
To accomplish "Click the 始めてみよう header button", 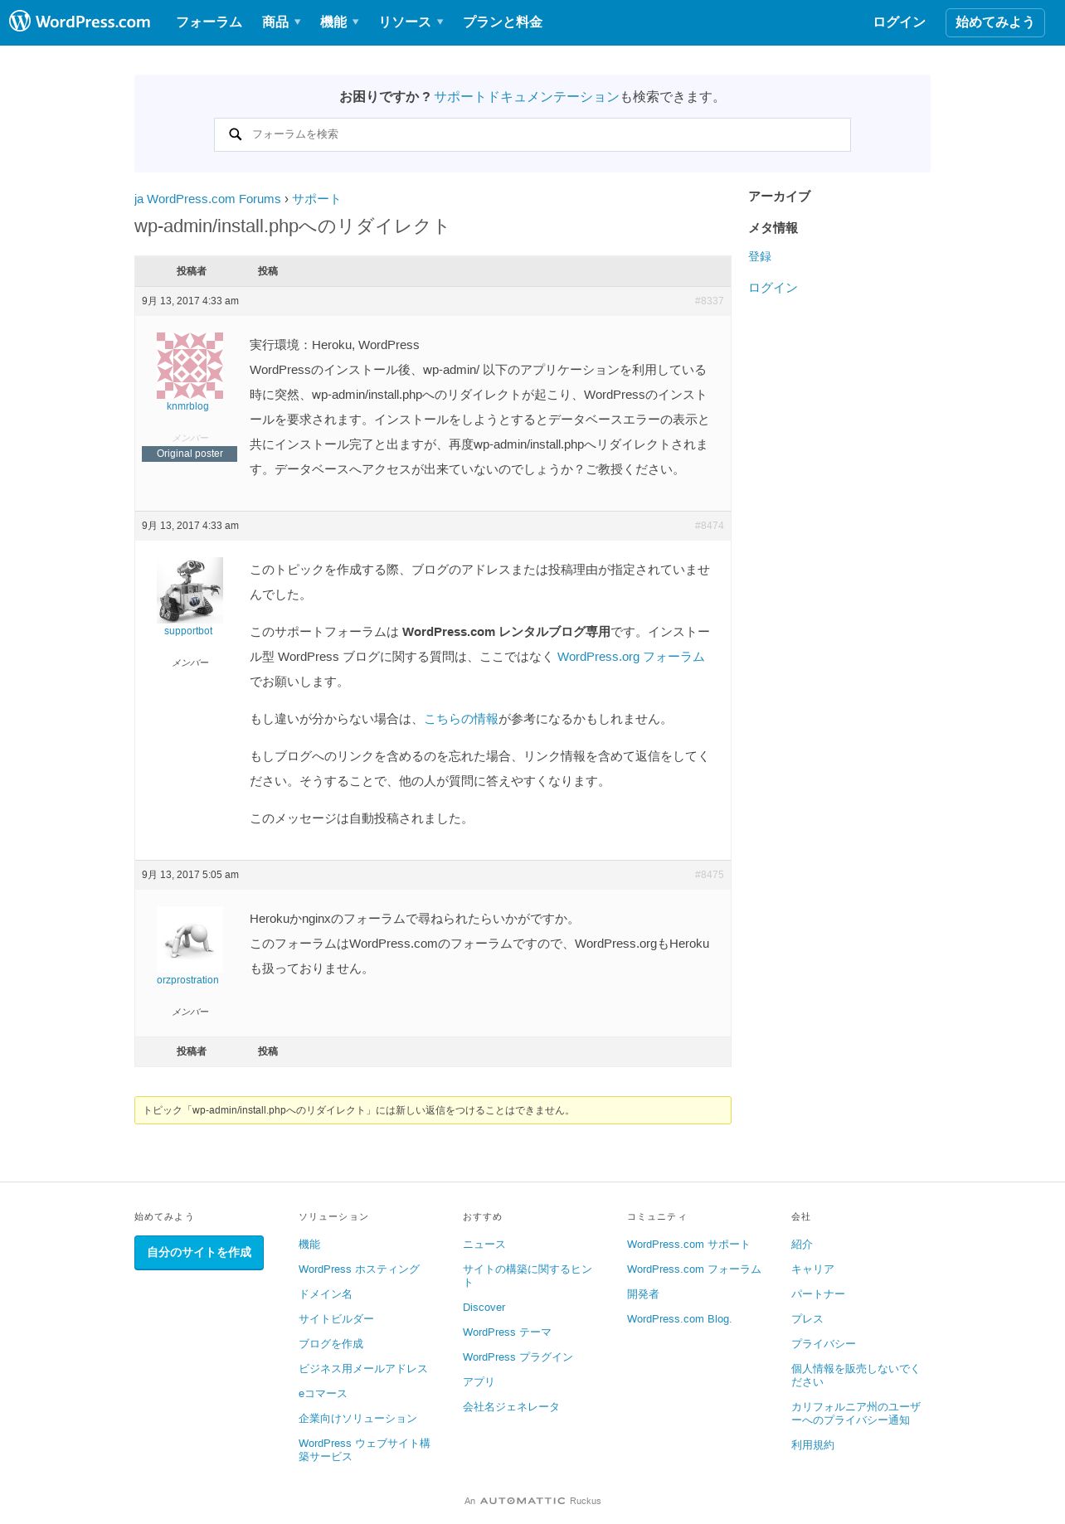I will pos(995,22).
